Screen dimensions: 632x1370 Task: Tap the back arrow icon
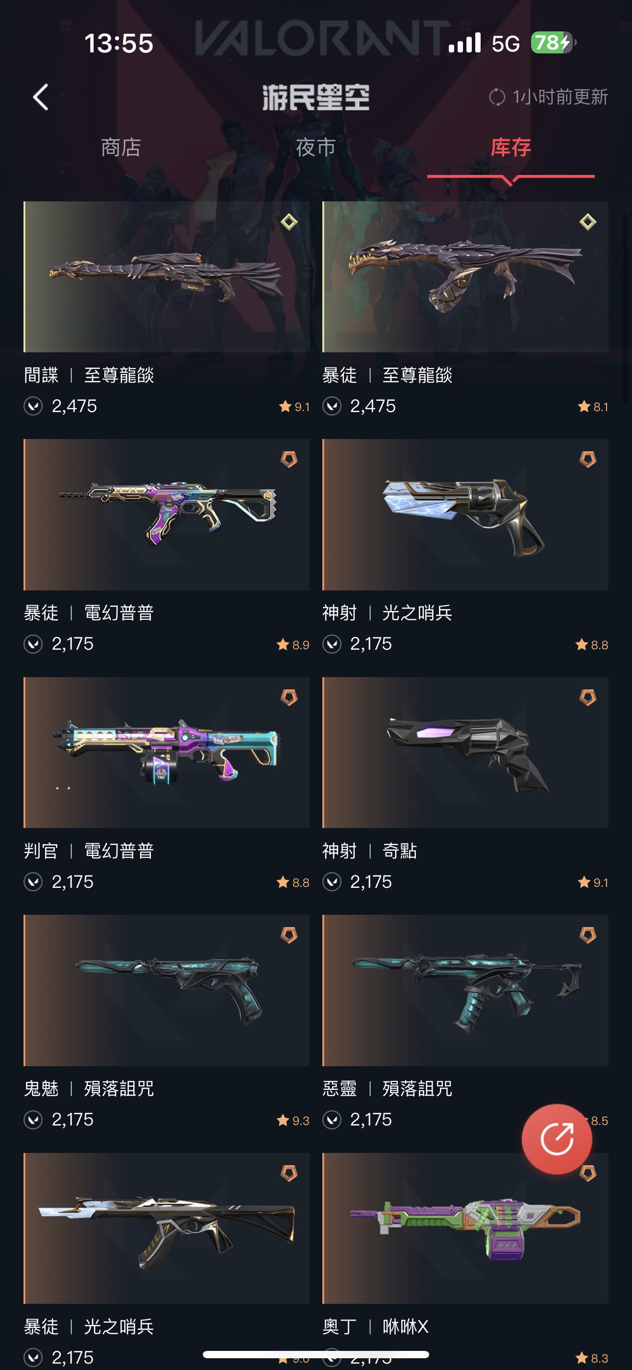[x=41, y=98]
